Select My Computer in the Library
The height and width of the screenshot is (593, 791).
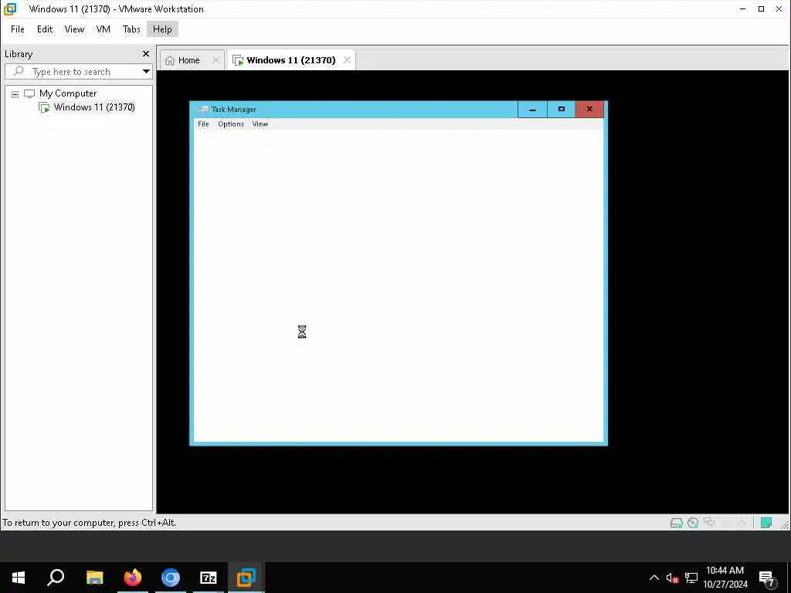68,93
